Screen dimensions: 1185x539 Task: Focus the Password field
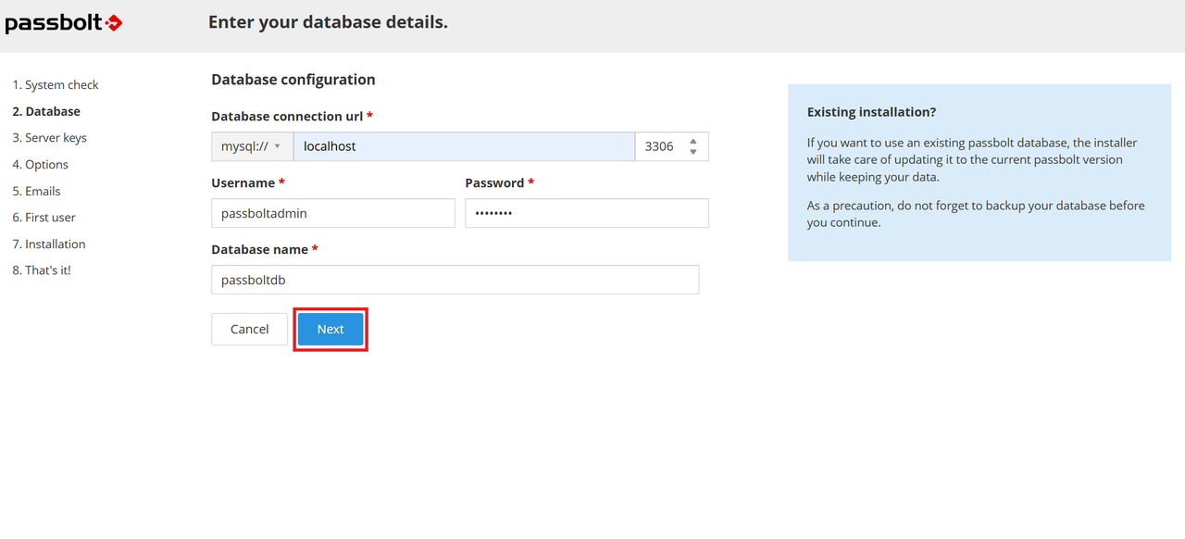[587, 213]
